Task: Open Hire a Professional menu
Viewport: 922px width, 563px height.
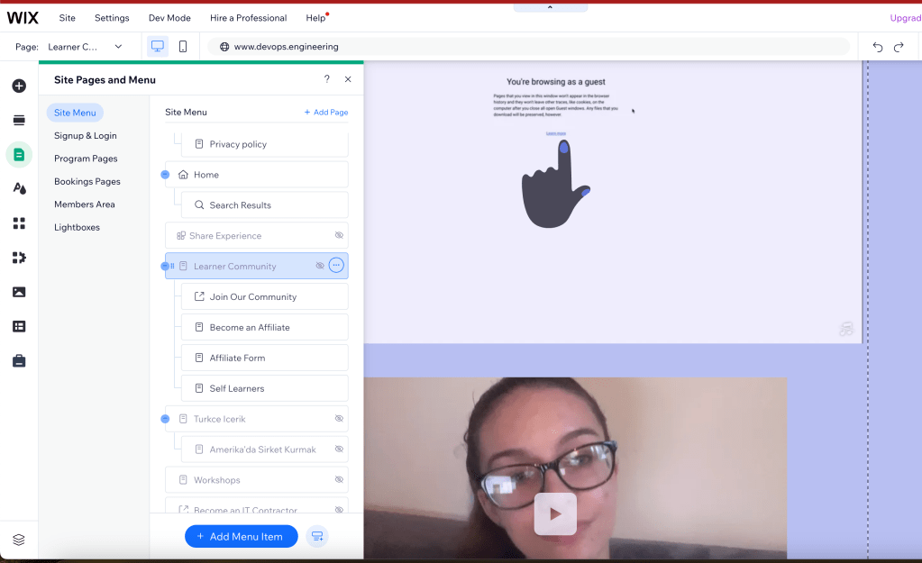Action: tap(248, 18)
